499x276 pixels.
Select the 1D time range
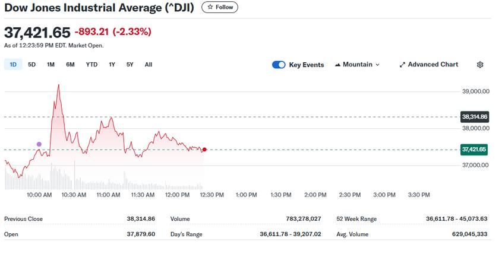[x=13, y=65]
